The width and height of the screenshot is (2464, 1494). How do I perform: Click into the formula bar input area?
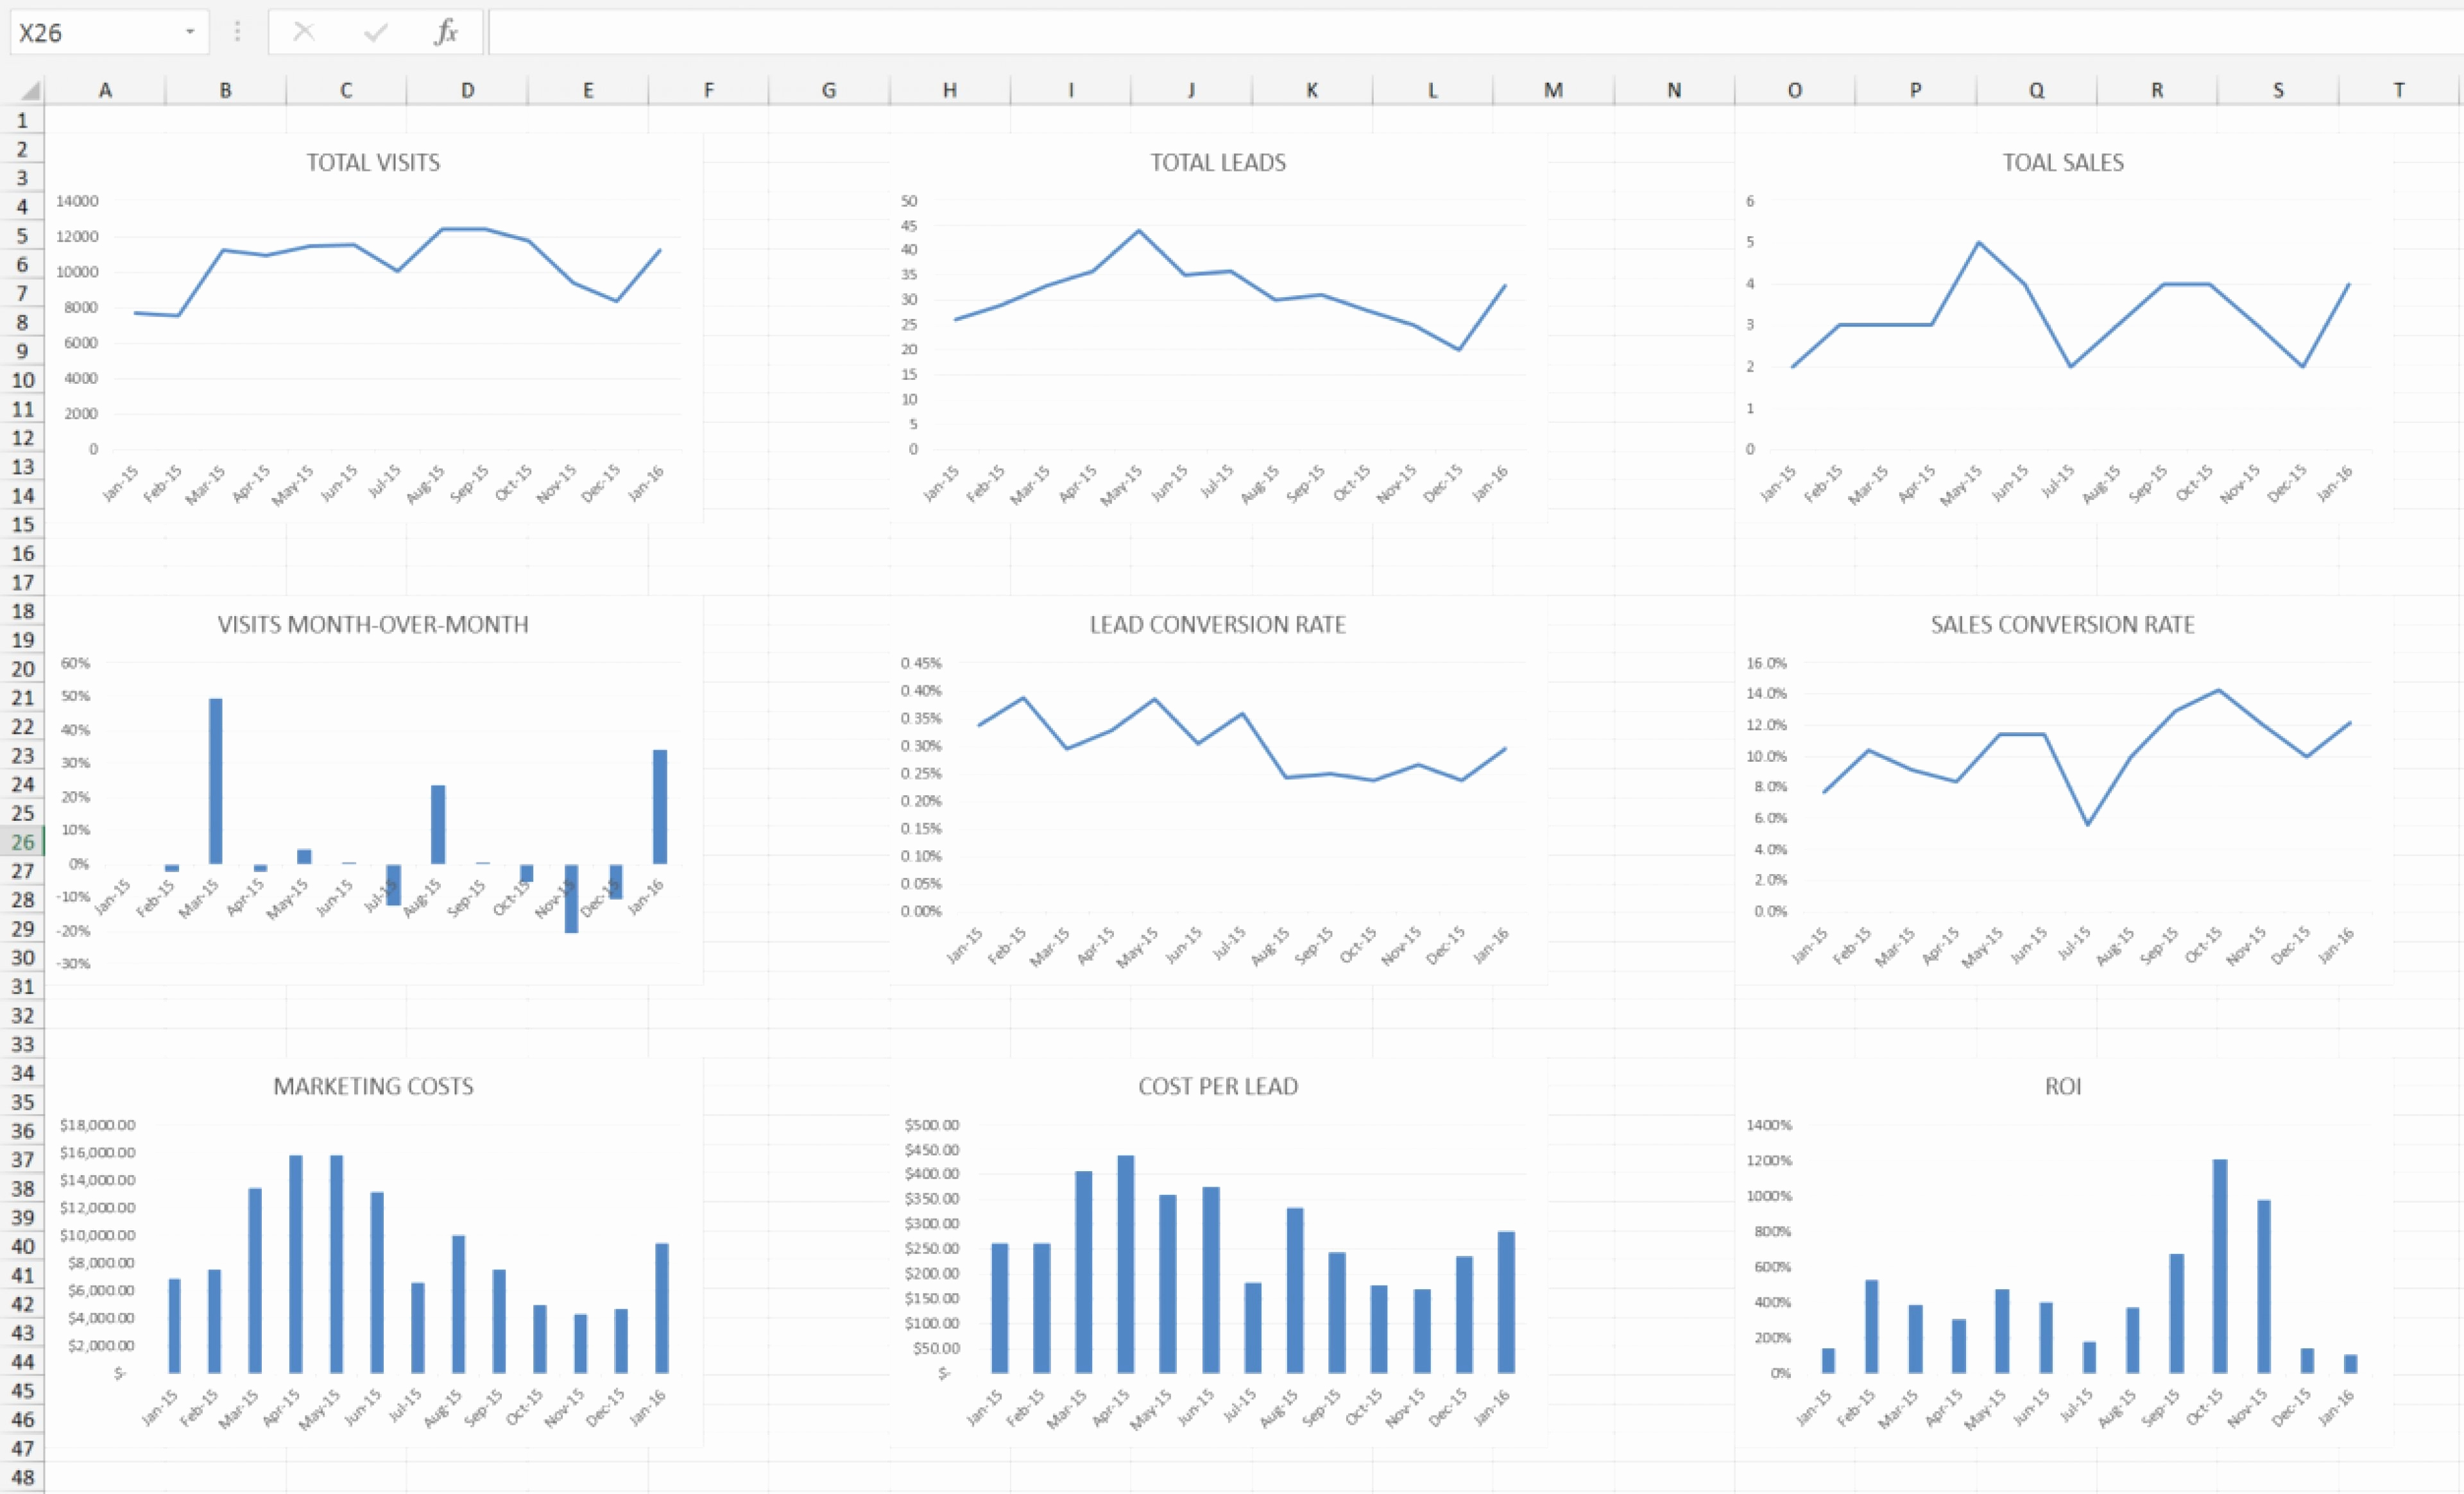tap(1475, 32)
